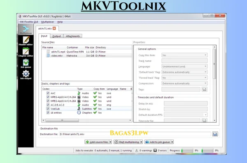Click the AC-3/E-AC-3 audio note icon
Viewport: 247px width, 163px height.
point(79,105)
